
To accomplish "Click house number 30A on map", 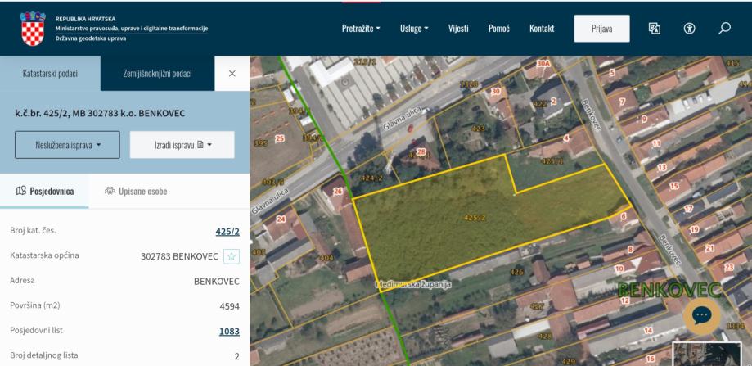I will click(x=543, y=63).
